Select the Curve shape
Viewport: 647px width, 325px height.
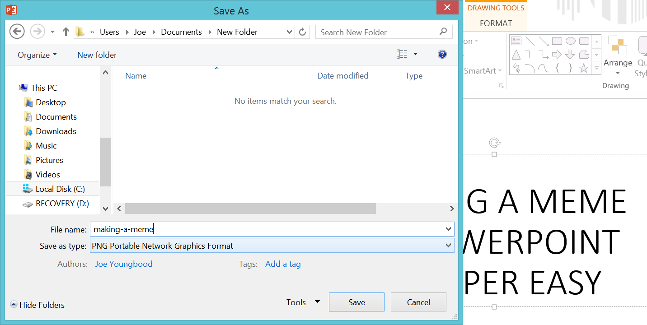[x=544, y=68]
